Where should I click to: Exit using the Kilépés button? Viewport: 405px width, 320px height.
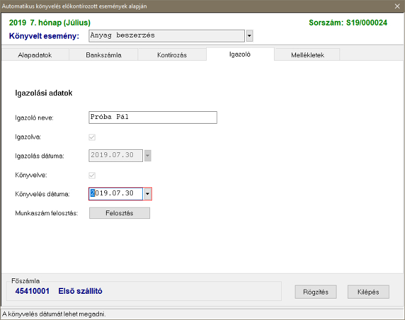[x=368, y=291]
